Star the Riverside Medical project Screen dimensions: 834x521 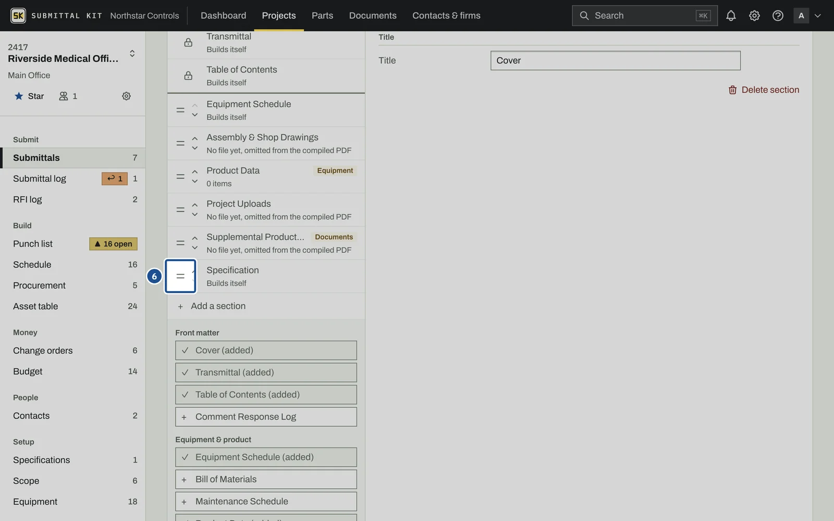[29, 96]
